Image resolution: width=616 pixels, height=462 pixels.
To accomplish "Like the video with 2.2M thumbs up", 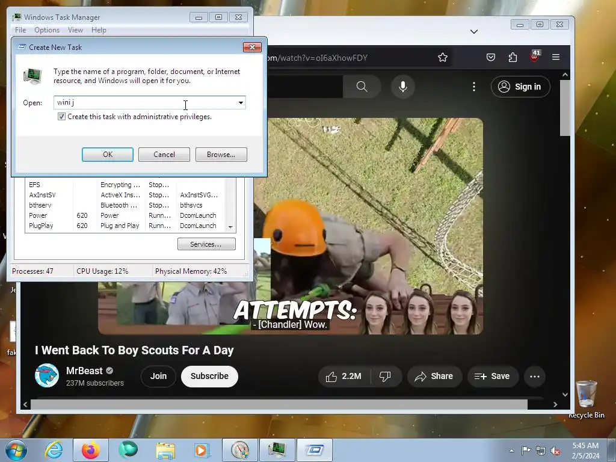I will pos(343,377).
